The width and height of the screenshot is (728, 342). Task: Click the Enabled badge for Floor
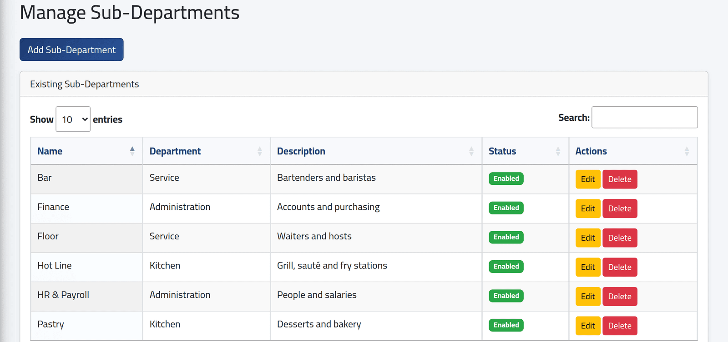point(506,237)
